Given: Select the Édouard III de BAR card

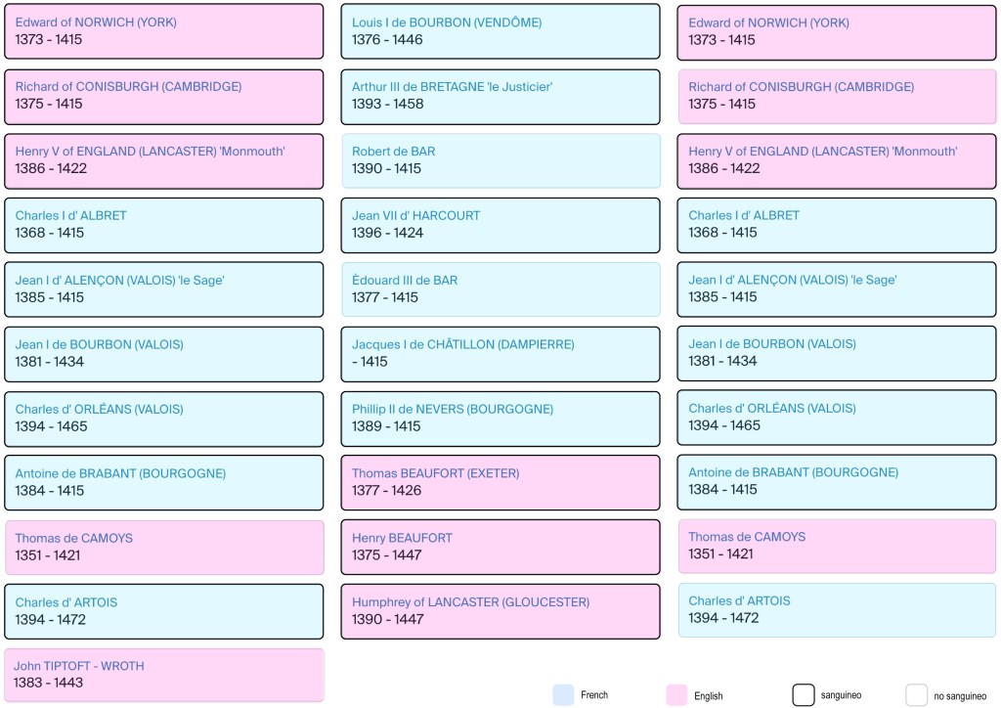Looking at the screenshot, I should pos(500,289).
